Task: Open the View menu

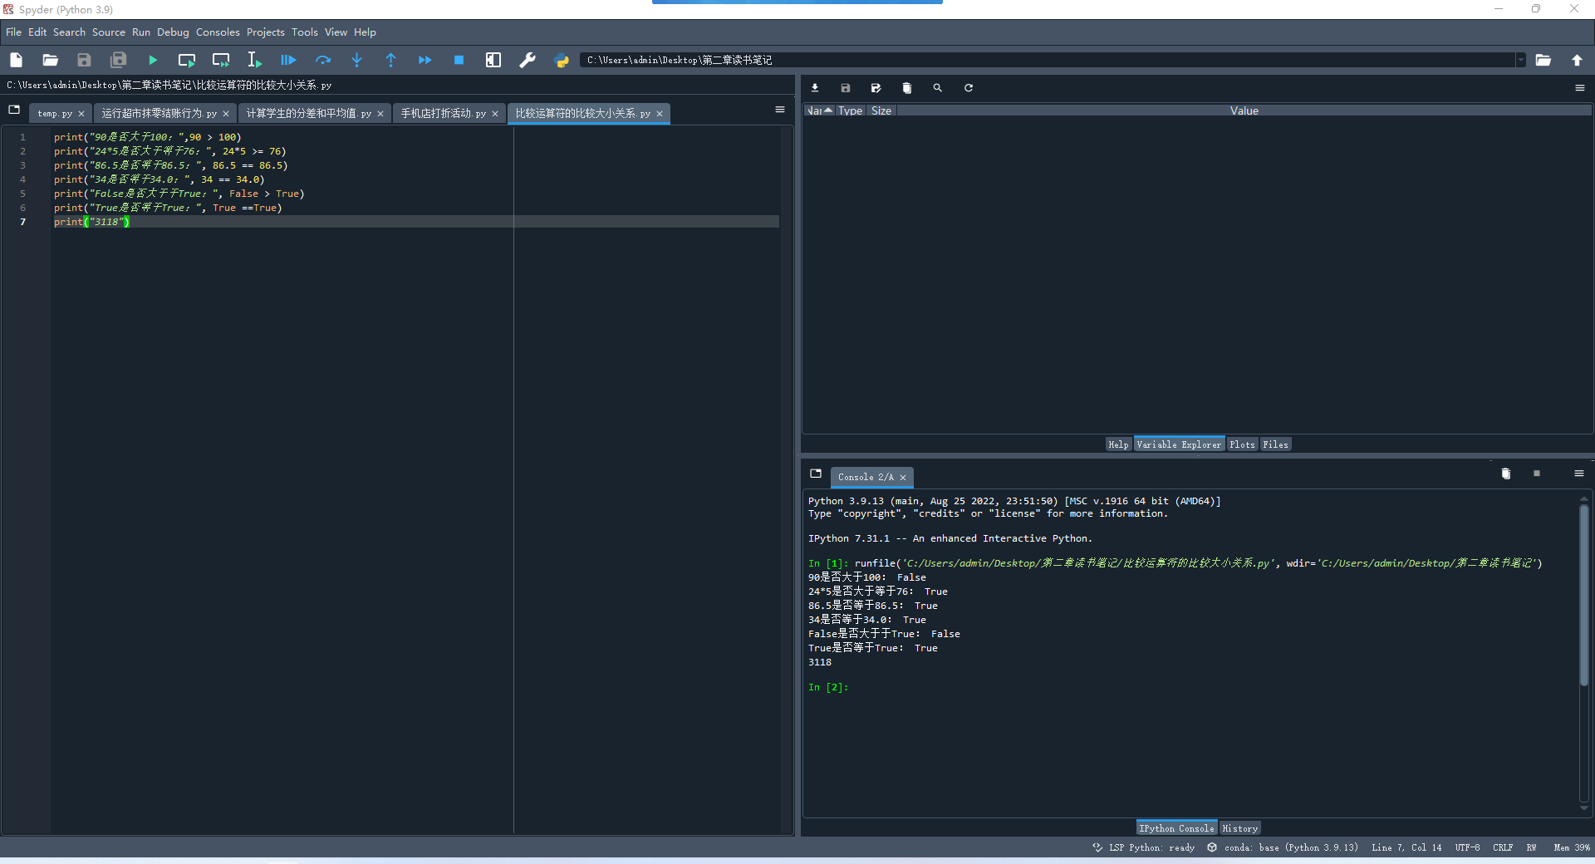Action: click(x=336, y=32)
